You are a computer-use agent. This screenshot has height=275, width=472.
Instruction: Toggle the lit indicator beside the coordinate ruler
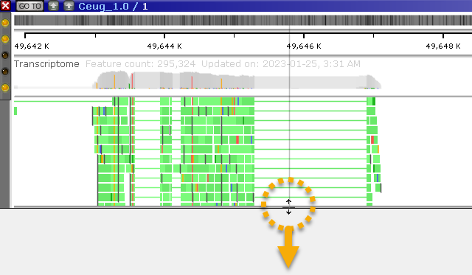click(x=5, y=39)
